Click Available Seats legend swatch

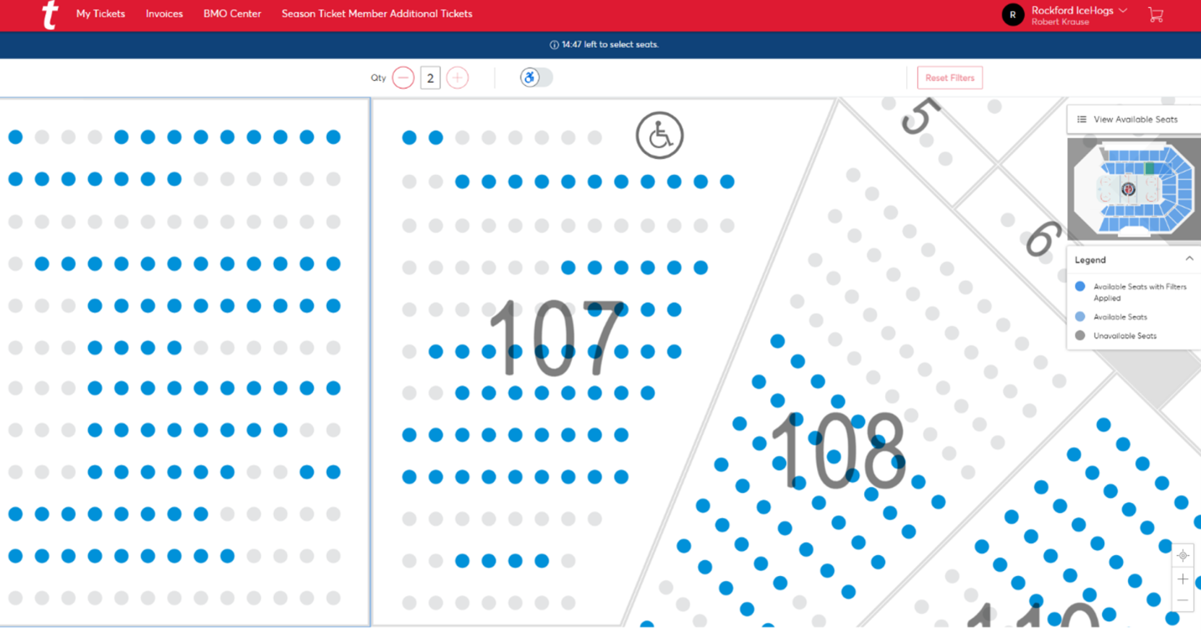1080,317
